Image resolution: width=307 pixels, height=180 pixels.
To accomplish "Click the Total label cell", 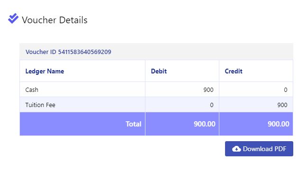I will 82,124.
